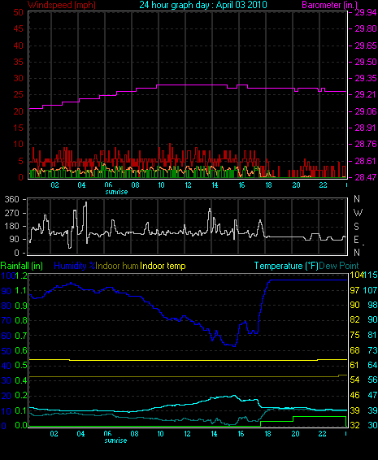Click the 'Barometer (in.)' axis title

330,5
